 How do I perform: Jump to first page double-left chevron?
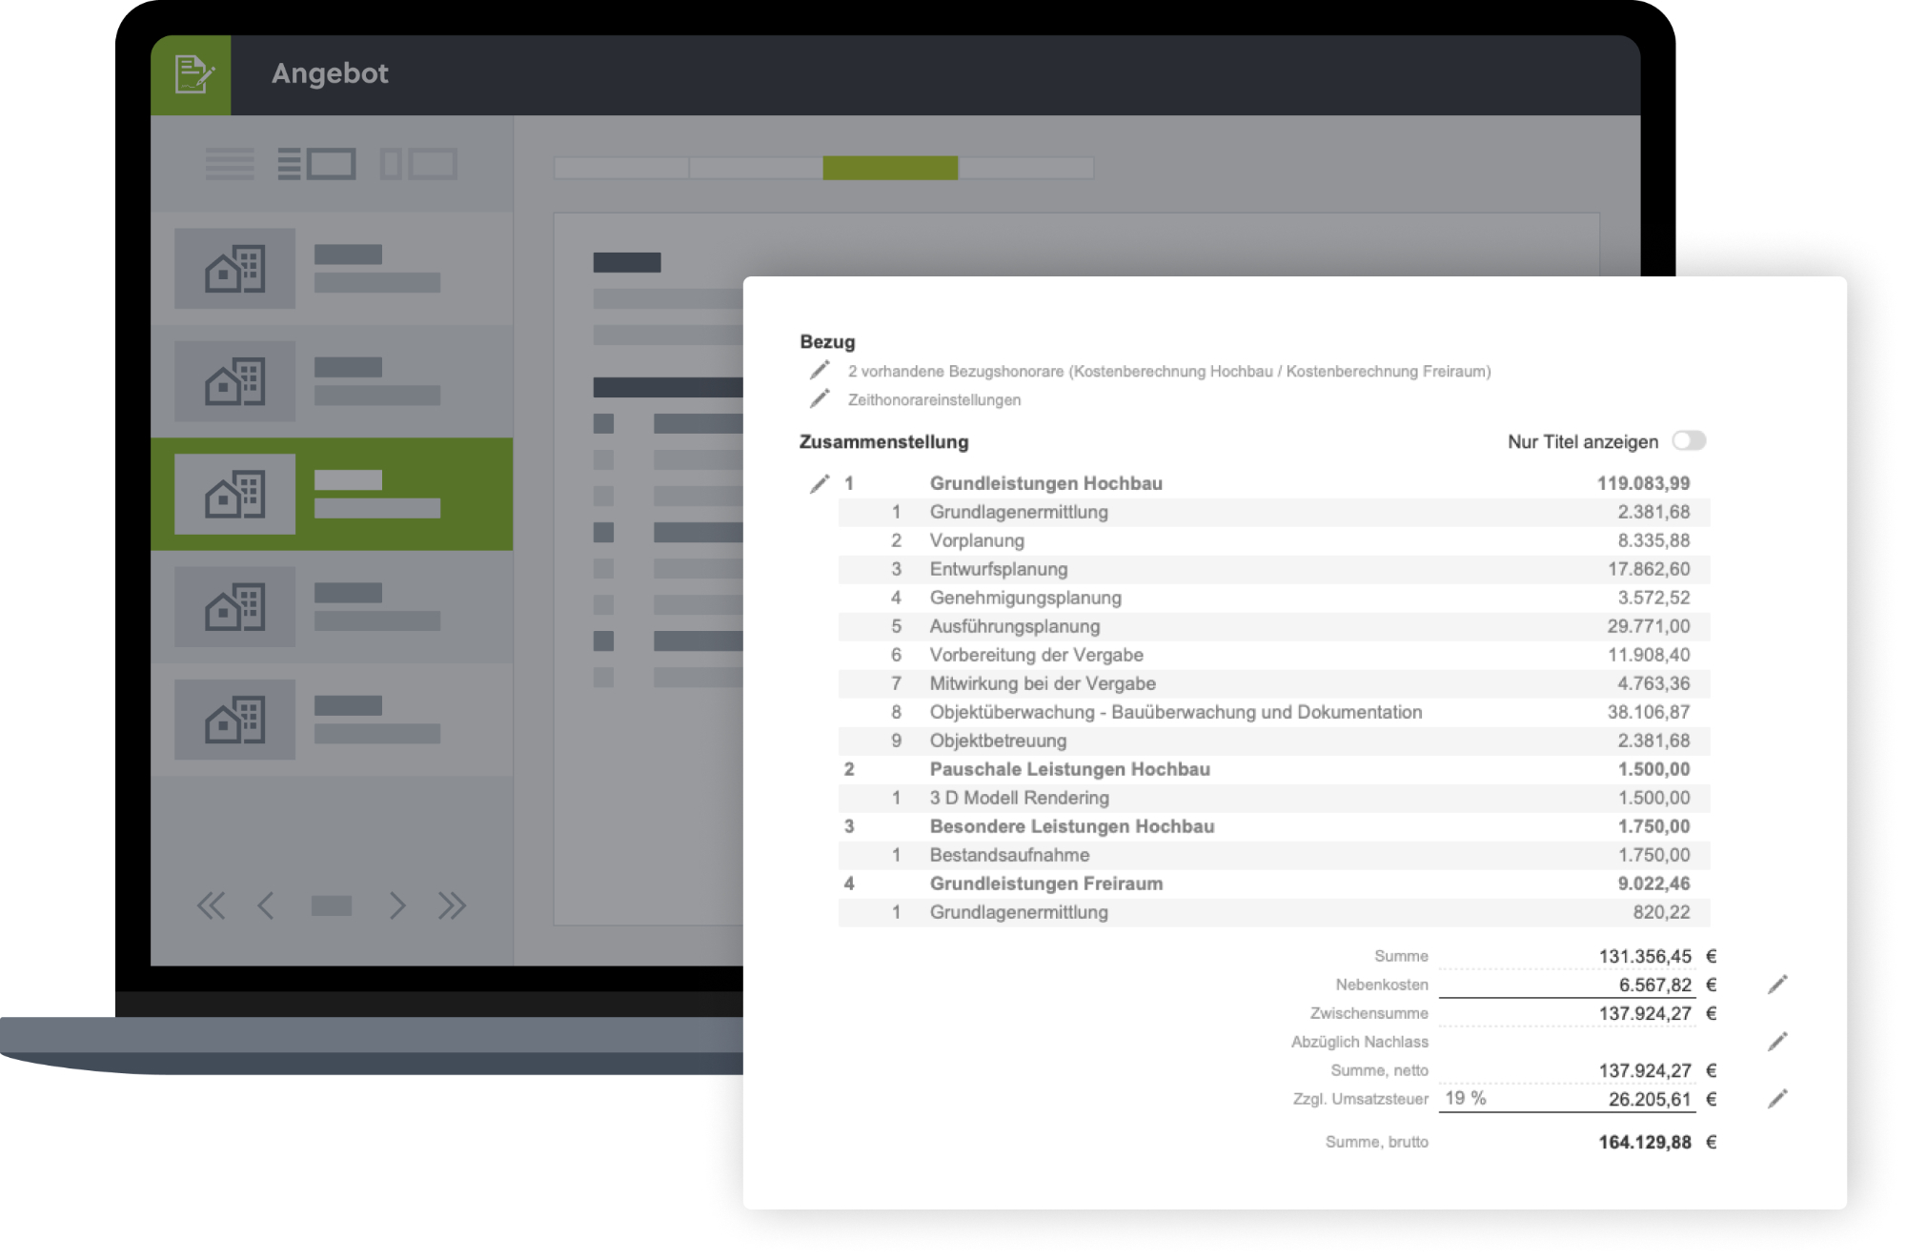[211, 905]
